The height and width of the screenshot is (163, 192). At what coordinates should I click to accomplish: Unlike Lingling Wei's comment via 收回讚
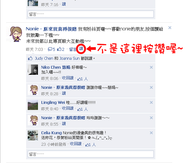pyautogui.click(x=68, y=108)
